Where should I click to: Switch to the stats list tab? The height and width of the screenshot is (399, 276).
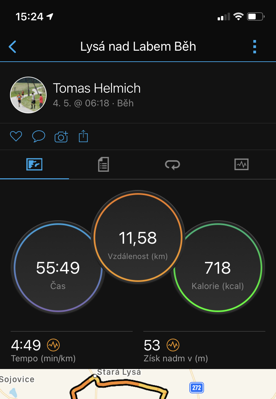[104, 164]
